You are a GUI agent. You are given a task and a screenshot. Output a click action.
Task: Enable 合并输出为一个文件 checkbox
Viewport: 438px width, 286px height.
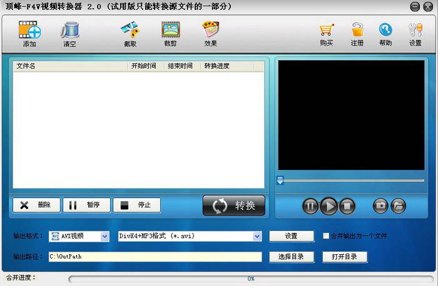(326, 236)
